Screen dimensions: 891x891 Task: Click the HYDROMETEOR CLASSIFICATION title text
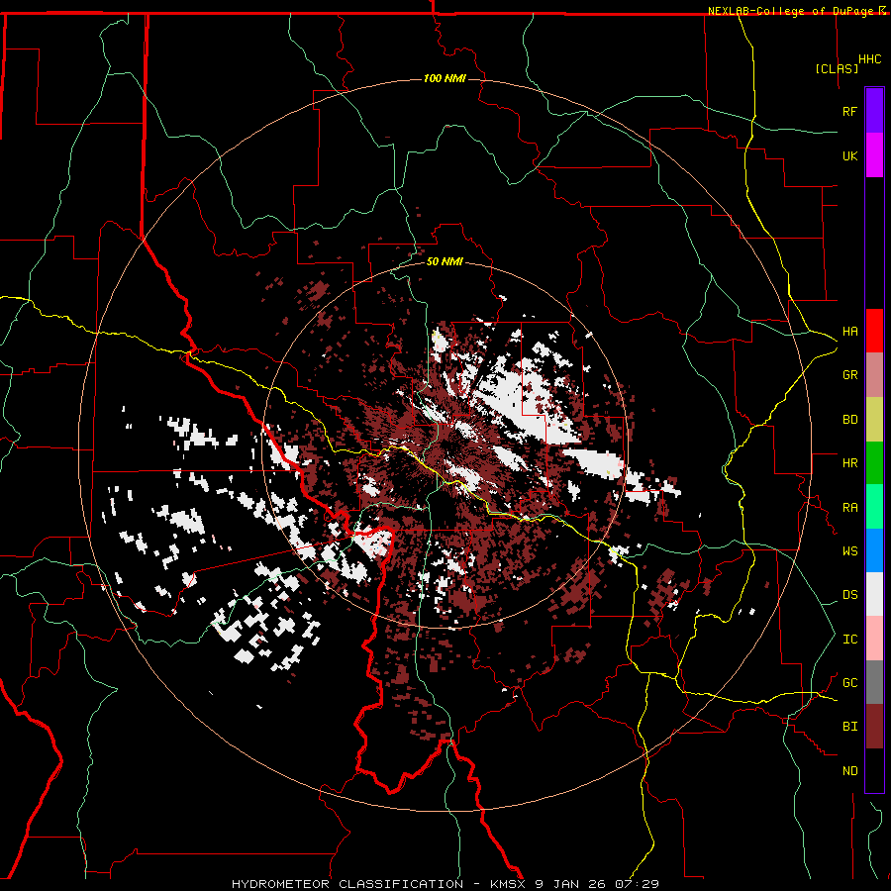click(x=347, y=884)
